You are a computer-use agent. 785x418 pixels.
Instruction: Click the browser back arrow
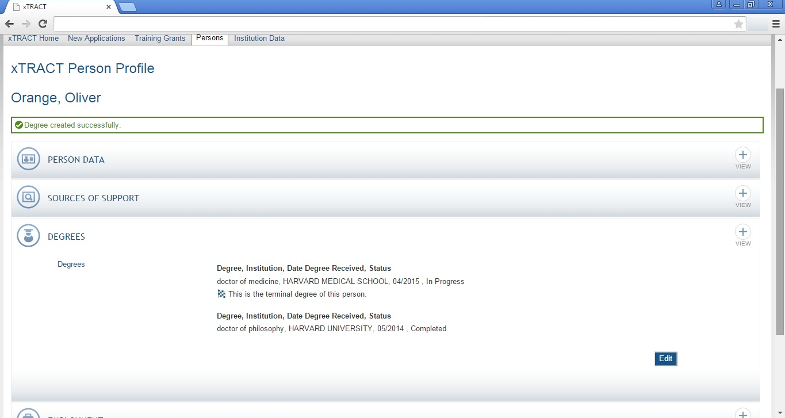[x=9, y=24]
